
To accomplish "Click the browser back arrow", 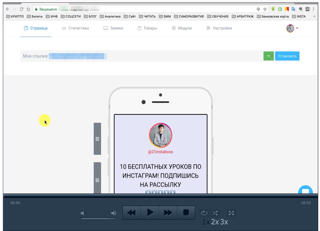I will coord(8,9).
